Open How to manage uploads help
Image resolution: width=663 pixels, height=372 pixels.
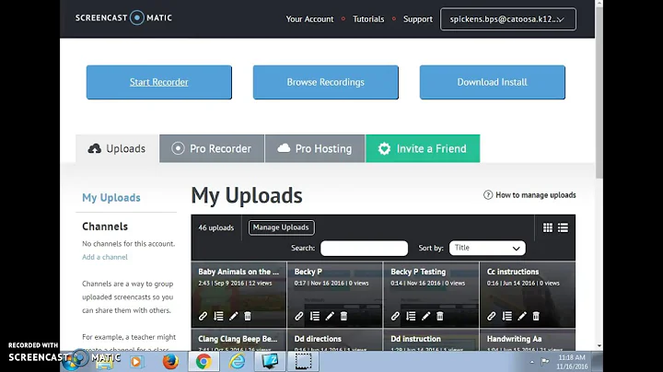529,195
